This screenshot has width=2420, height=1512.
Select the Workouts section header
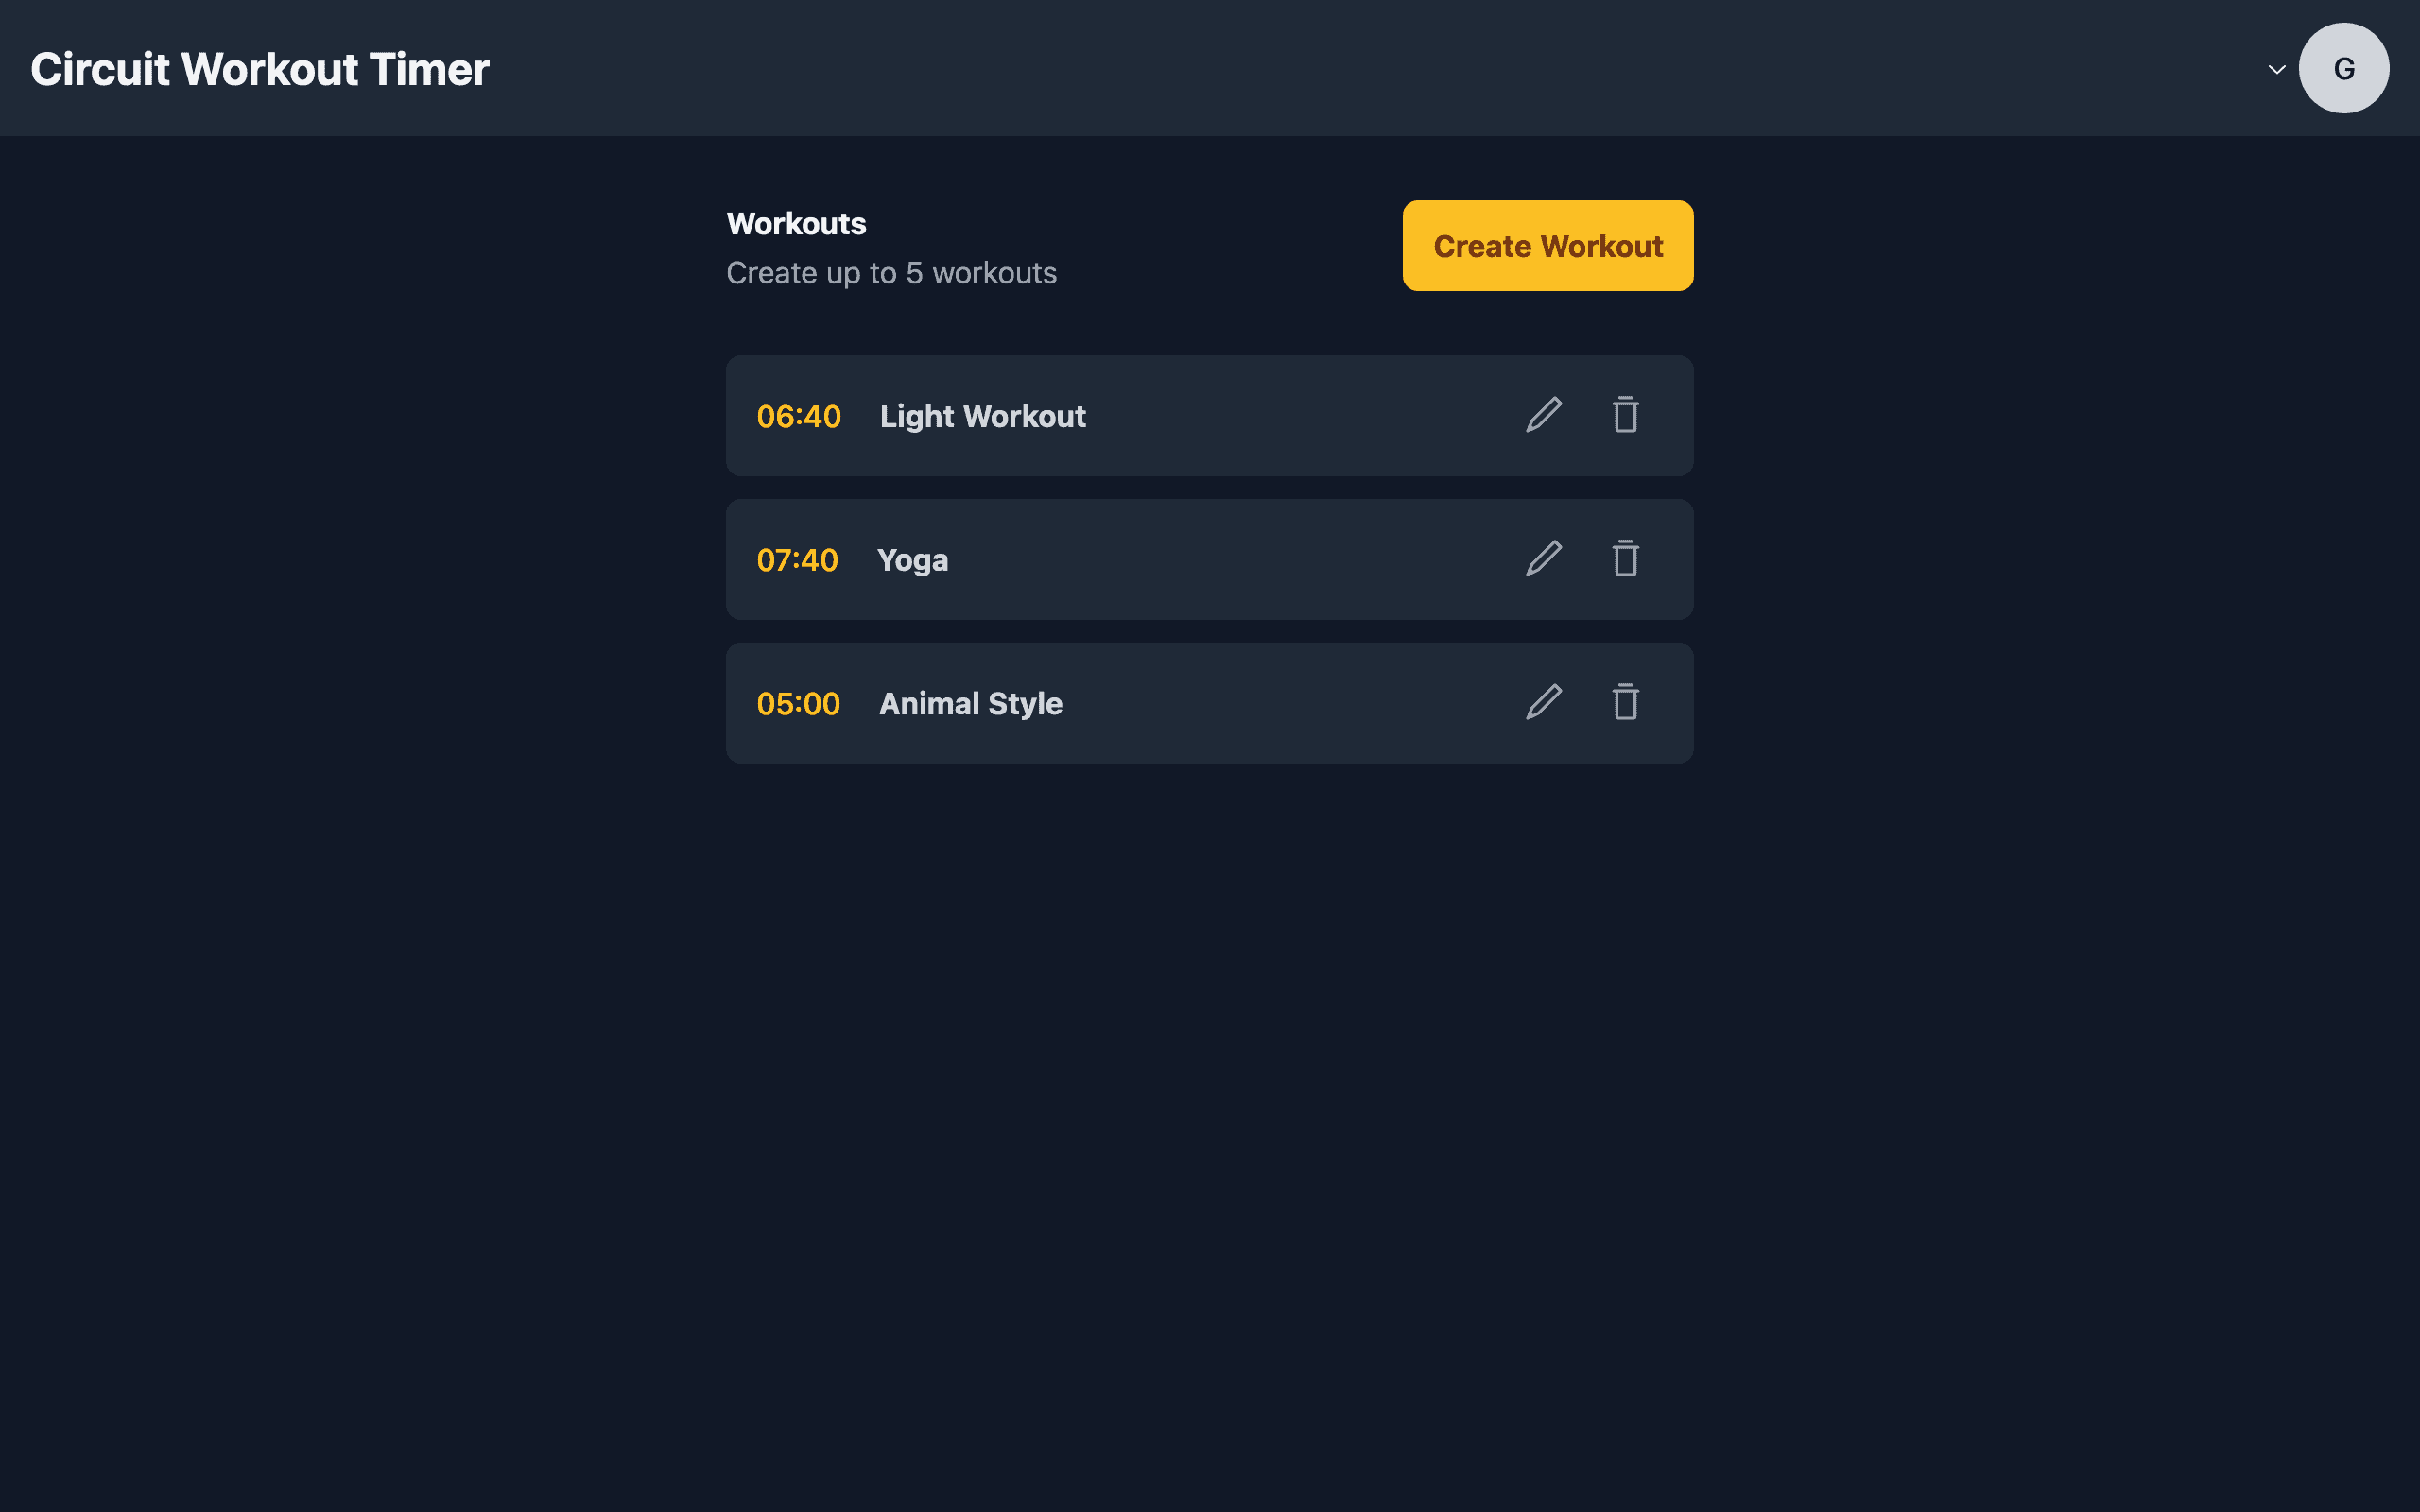796,223
